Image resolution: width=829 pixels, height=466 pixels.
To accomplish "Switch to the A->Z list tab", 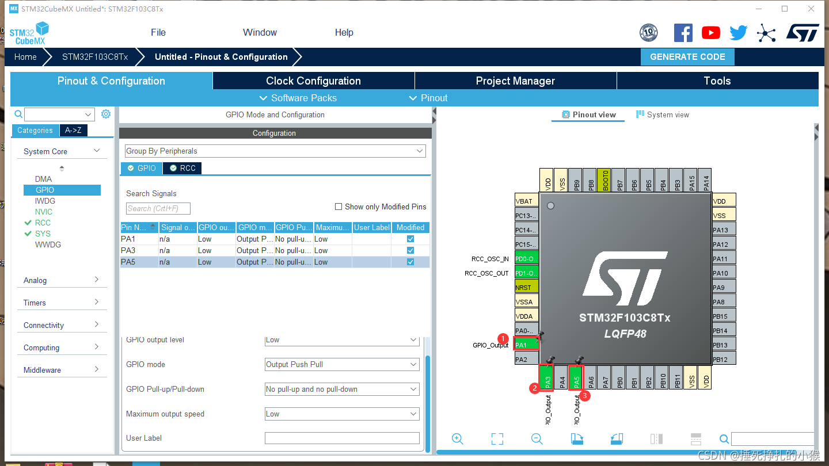I will tap(73, 130).
